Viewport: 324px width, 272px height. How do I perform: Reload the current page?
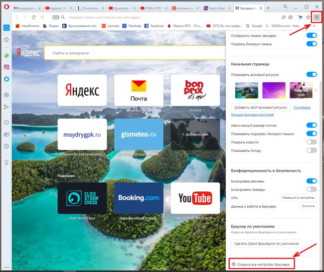pyautogui.click(x=33, y=17)
